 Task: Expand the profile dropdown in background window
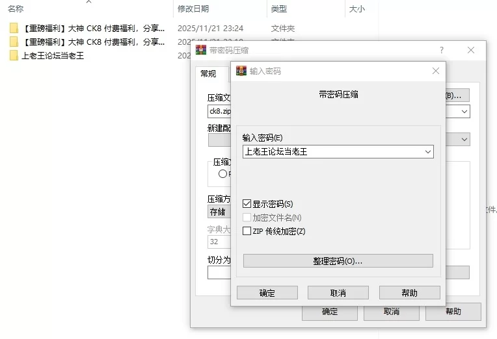464,139
